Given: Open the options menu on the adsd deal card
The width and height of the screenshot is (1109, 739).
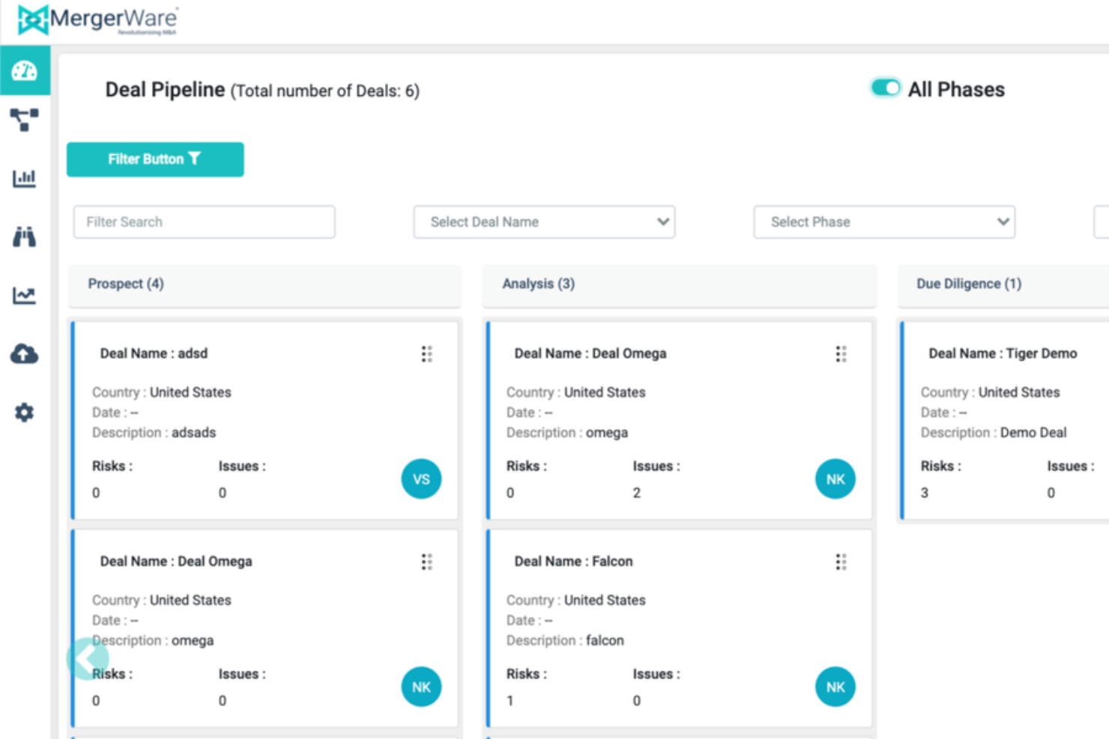Looking at the screenshot, I should click(x=426, y=353).
